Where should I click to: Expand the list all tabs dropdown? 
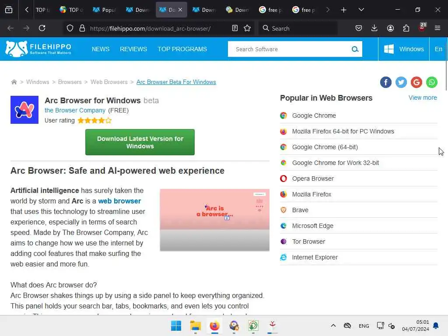[361, 10]
